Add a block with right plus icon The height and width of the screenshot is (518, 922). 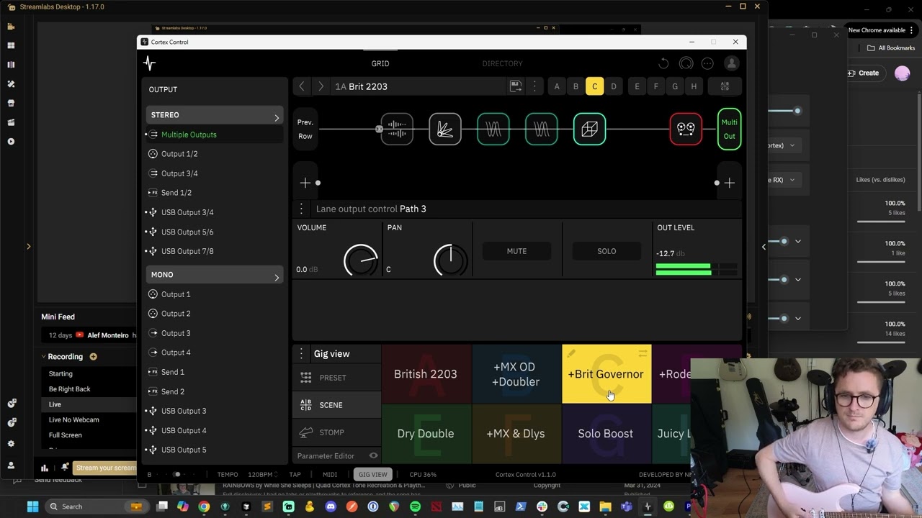coord(730,183)
